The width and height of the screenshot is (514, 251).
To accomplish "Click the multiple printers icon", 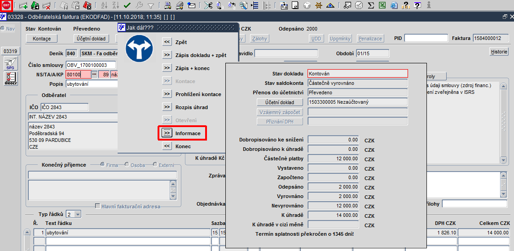I will click(179, 5).
